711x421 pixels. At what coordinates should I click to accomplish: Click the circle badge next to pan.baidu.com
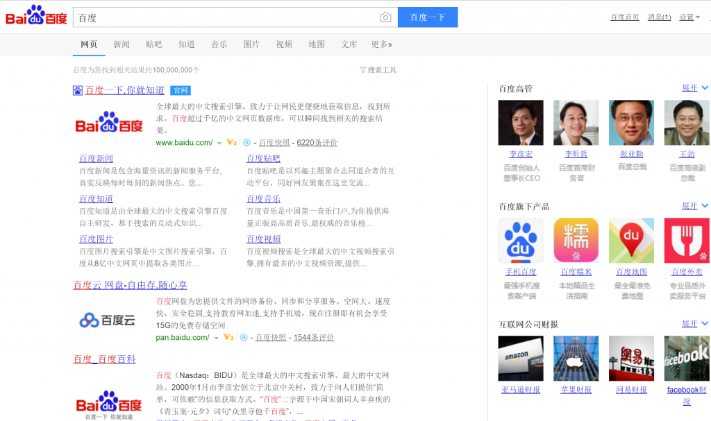[x=244, y=337]
